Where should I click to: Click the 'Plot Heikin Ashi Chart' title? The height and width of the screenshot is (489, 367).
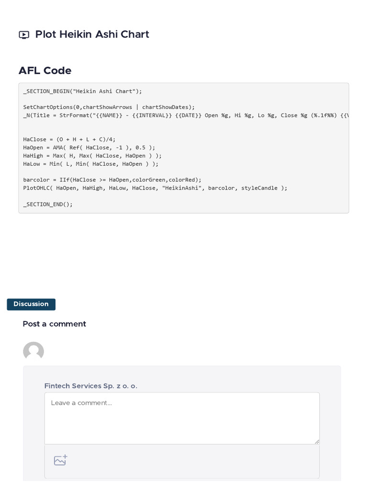tap(92, 34)
